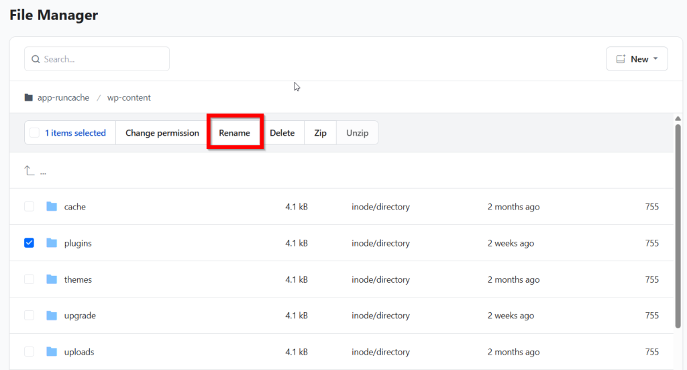687x370 pixels.
Task: Tick the cache folder checkbox
Action: 30,207
